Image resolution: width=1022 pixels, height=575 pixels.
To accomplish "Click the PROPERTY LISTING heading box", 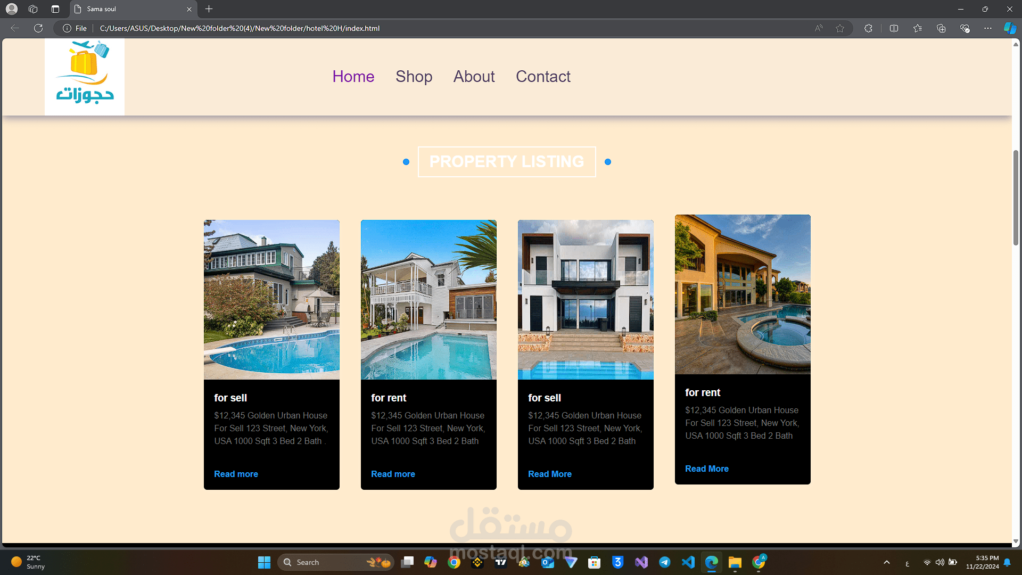I will point(507,162).
